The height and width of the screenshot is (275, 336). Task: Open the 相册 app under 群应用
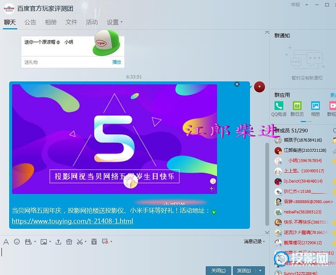[x=315, y=109]
